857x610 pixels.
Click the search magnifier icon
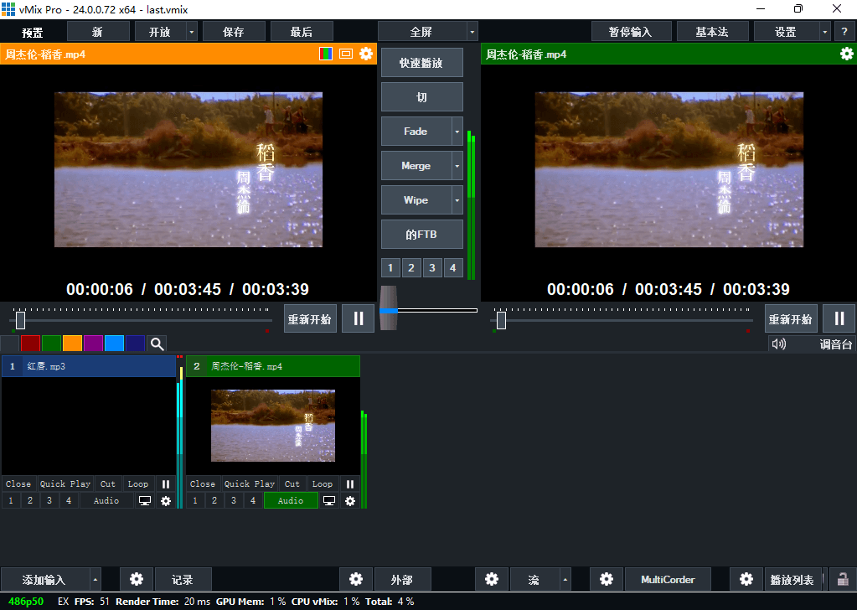point(157,344)
